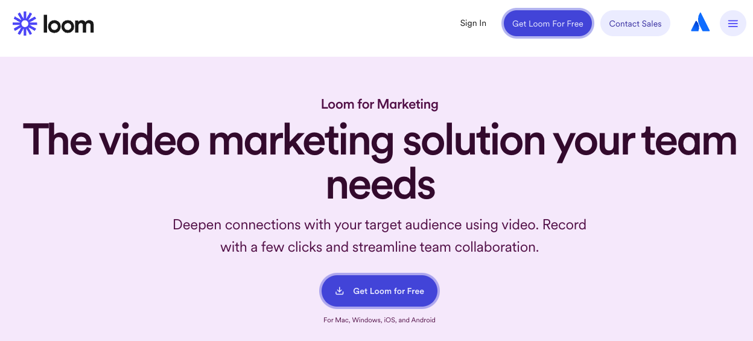Image resolution: width=753 pixels, height=341 pixels.
Task: Click the word needs in the headline
Action: click(x=380, y=184)
